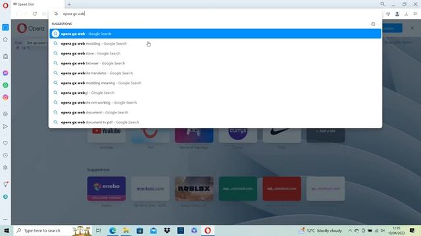Open Messenger in the sidebar
The height and width of the screenshot is (236, 421).
pyautogui.click(x=5, y=73)
